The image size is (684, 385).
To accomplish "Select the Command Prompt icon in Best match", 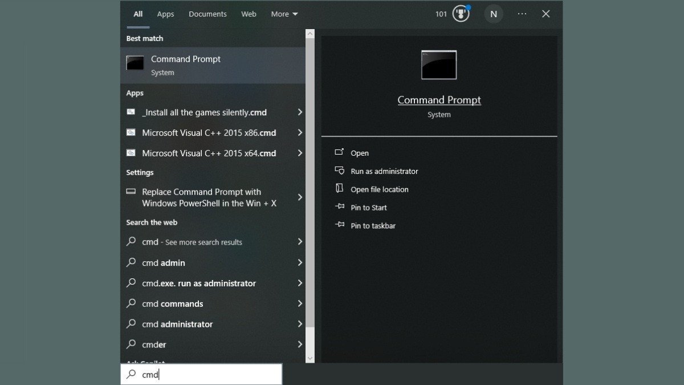I will coord(135,63).
